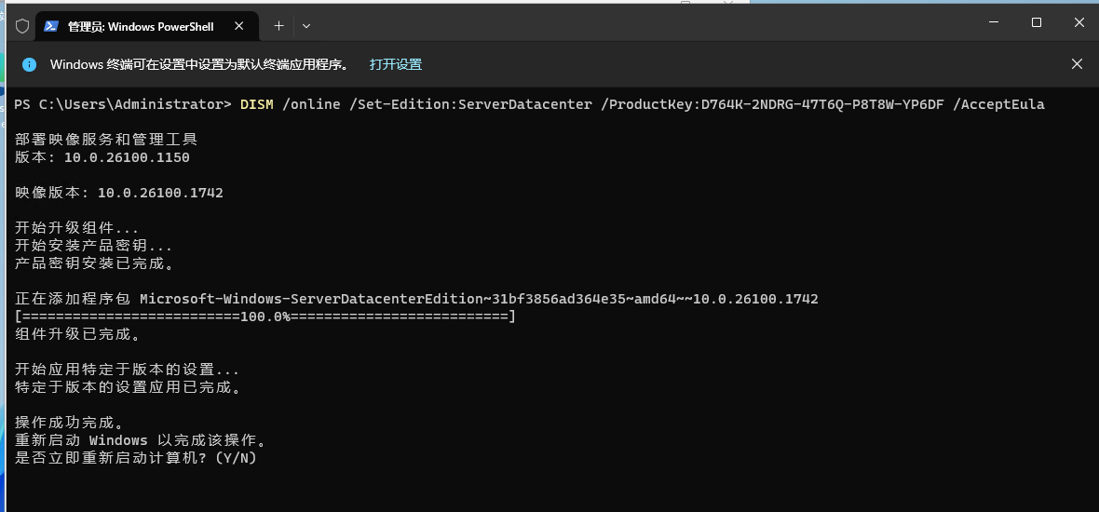
Task: Click the PS C:\Users\Administrator> prompt
Action: tap(123, 104)
